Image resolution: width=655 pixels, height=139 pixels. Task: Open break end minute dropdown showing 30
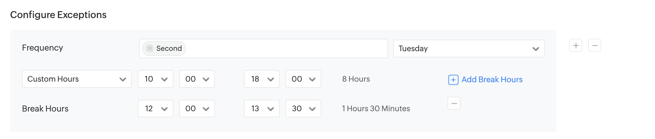click(x=303, y=109)
